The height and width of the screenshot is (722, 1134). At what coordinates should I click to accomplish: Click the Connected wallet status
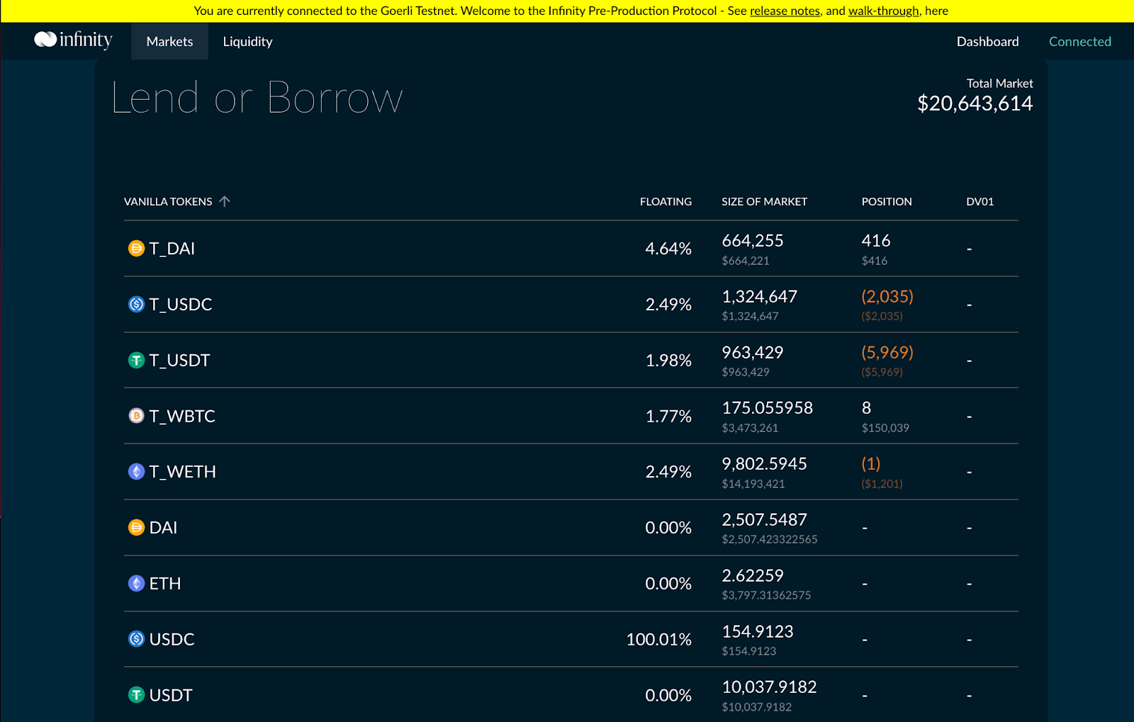point(1079,41)
